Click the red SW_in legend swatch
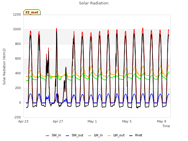This screenshot has height=141, width=188. tap(48, 136)
